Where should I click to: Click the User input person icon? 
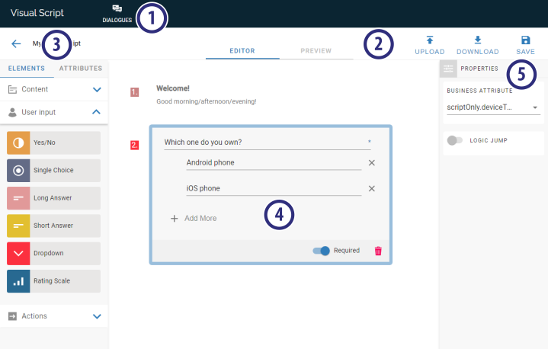12,112
